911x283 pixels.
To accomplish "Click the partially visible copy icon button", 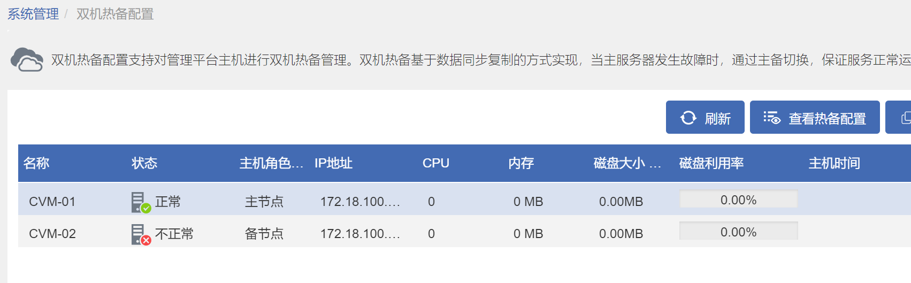I will (x=904, y=118).
